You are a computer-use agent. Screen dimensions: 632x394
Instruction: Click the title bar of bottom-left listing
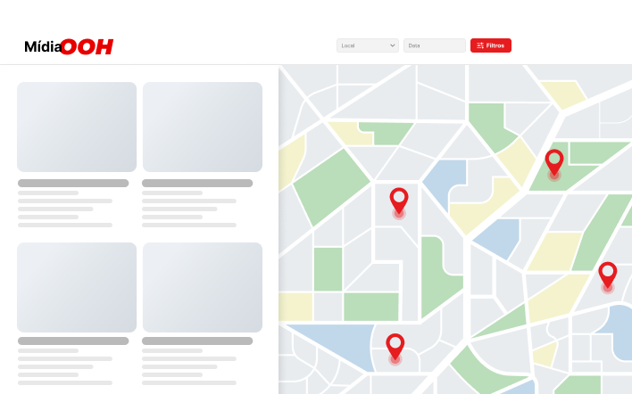coord(73,341)
